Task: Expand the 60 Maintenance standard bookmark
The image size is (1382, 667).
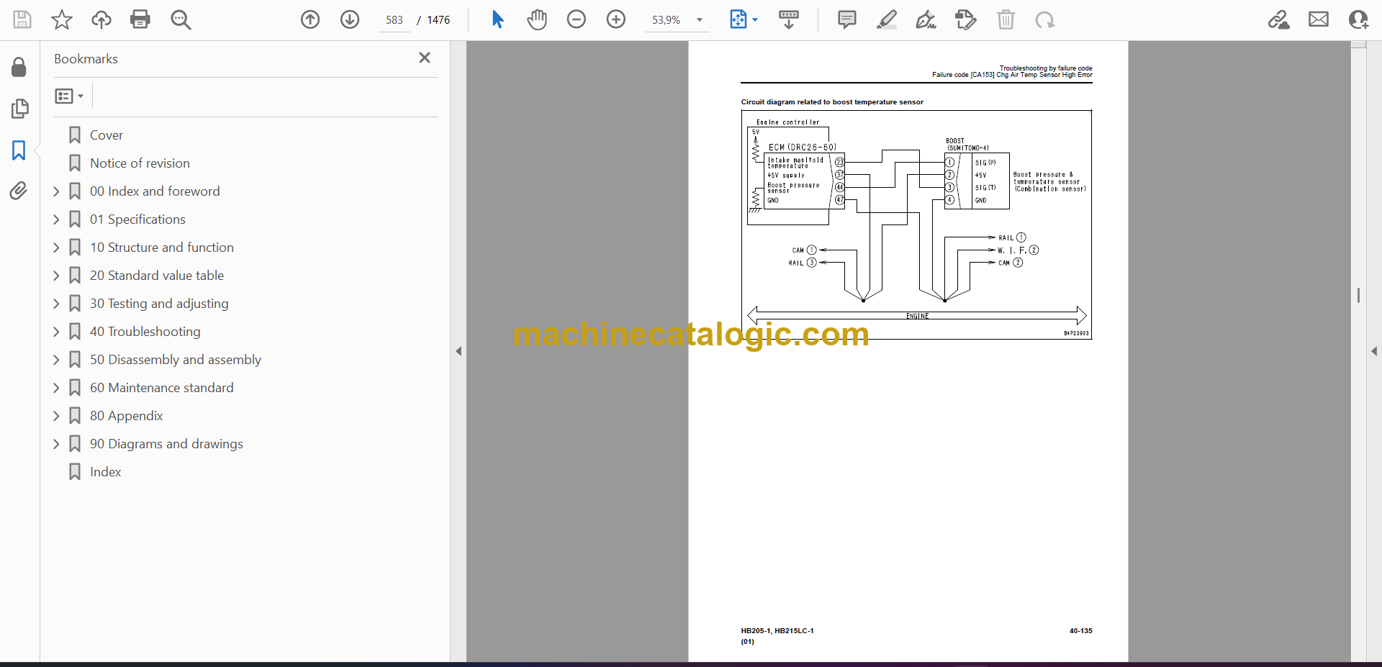Action: tap(56, 388)
